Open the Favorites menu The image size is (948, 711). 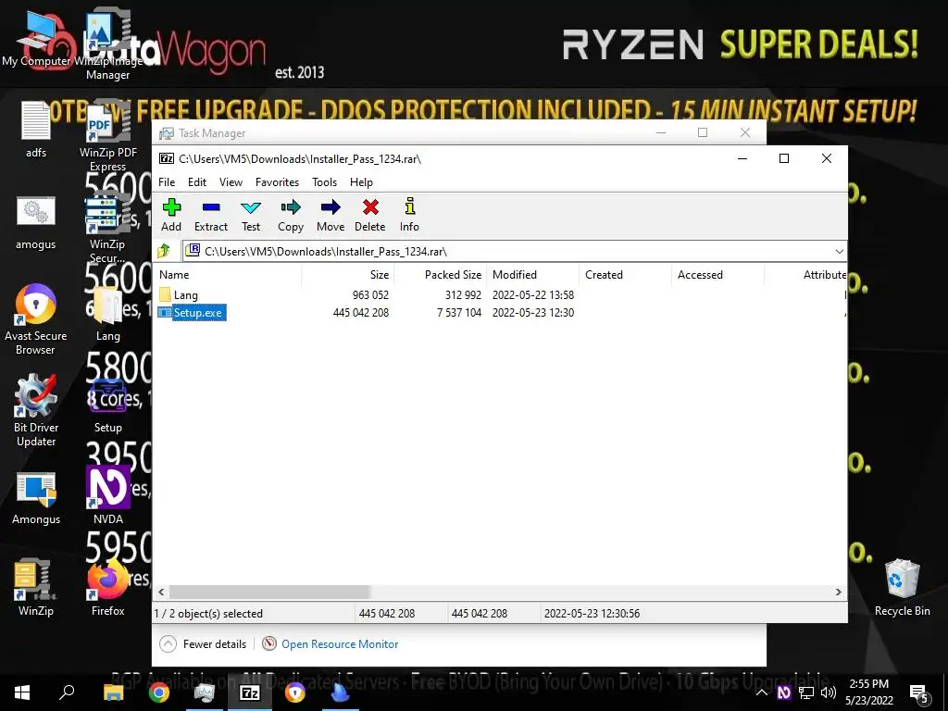(x=277, y=182)
